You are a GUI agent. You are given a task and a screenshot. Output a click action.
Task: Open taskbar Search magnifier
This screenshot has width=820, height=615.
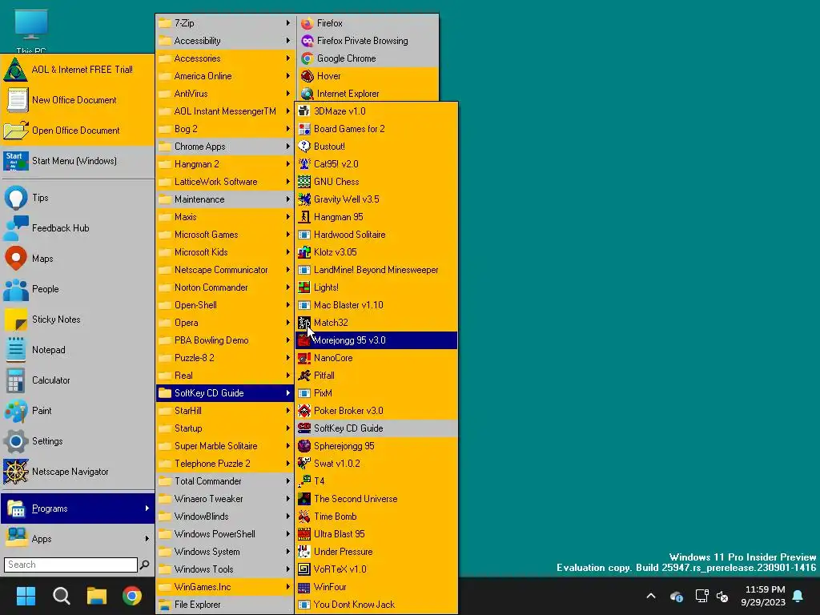pyautogui.click(x=62, y=596)
